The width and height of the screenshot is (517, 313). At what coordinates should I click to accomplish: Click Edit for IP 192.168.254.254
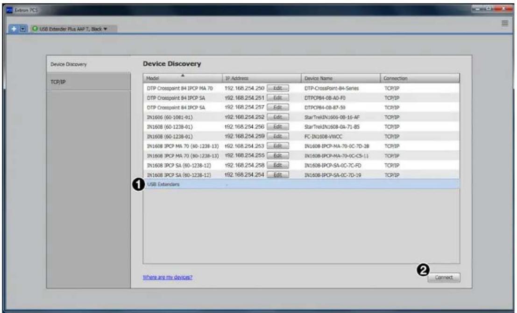pos(278,175)
